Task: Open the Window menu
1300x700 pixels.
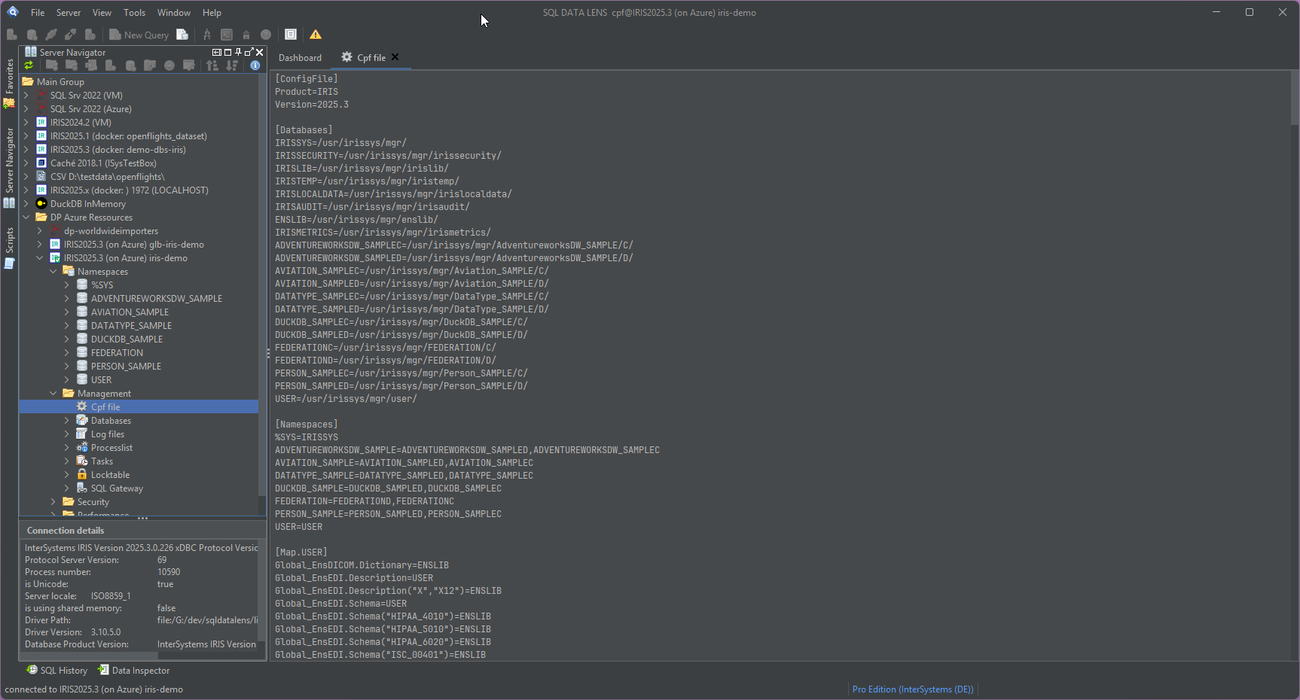Action: (x=174, y=13)
